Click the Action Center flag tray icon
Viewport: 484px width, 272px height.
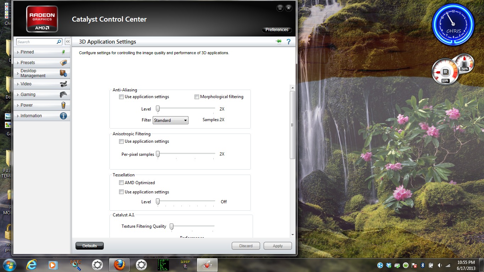point(414,265)
